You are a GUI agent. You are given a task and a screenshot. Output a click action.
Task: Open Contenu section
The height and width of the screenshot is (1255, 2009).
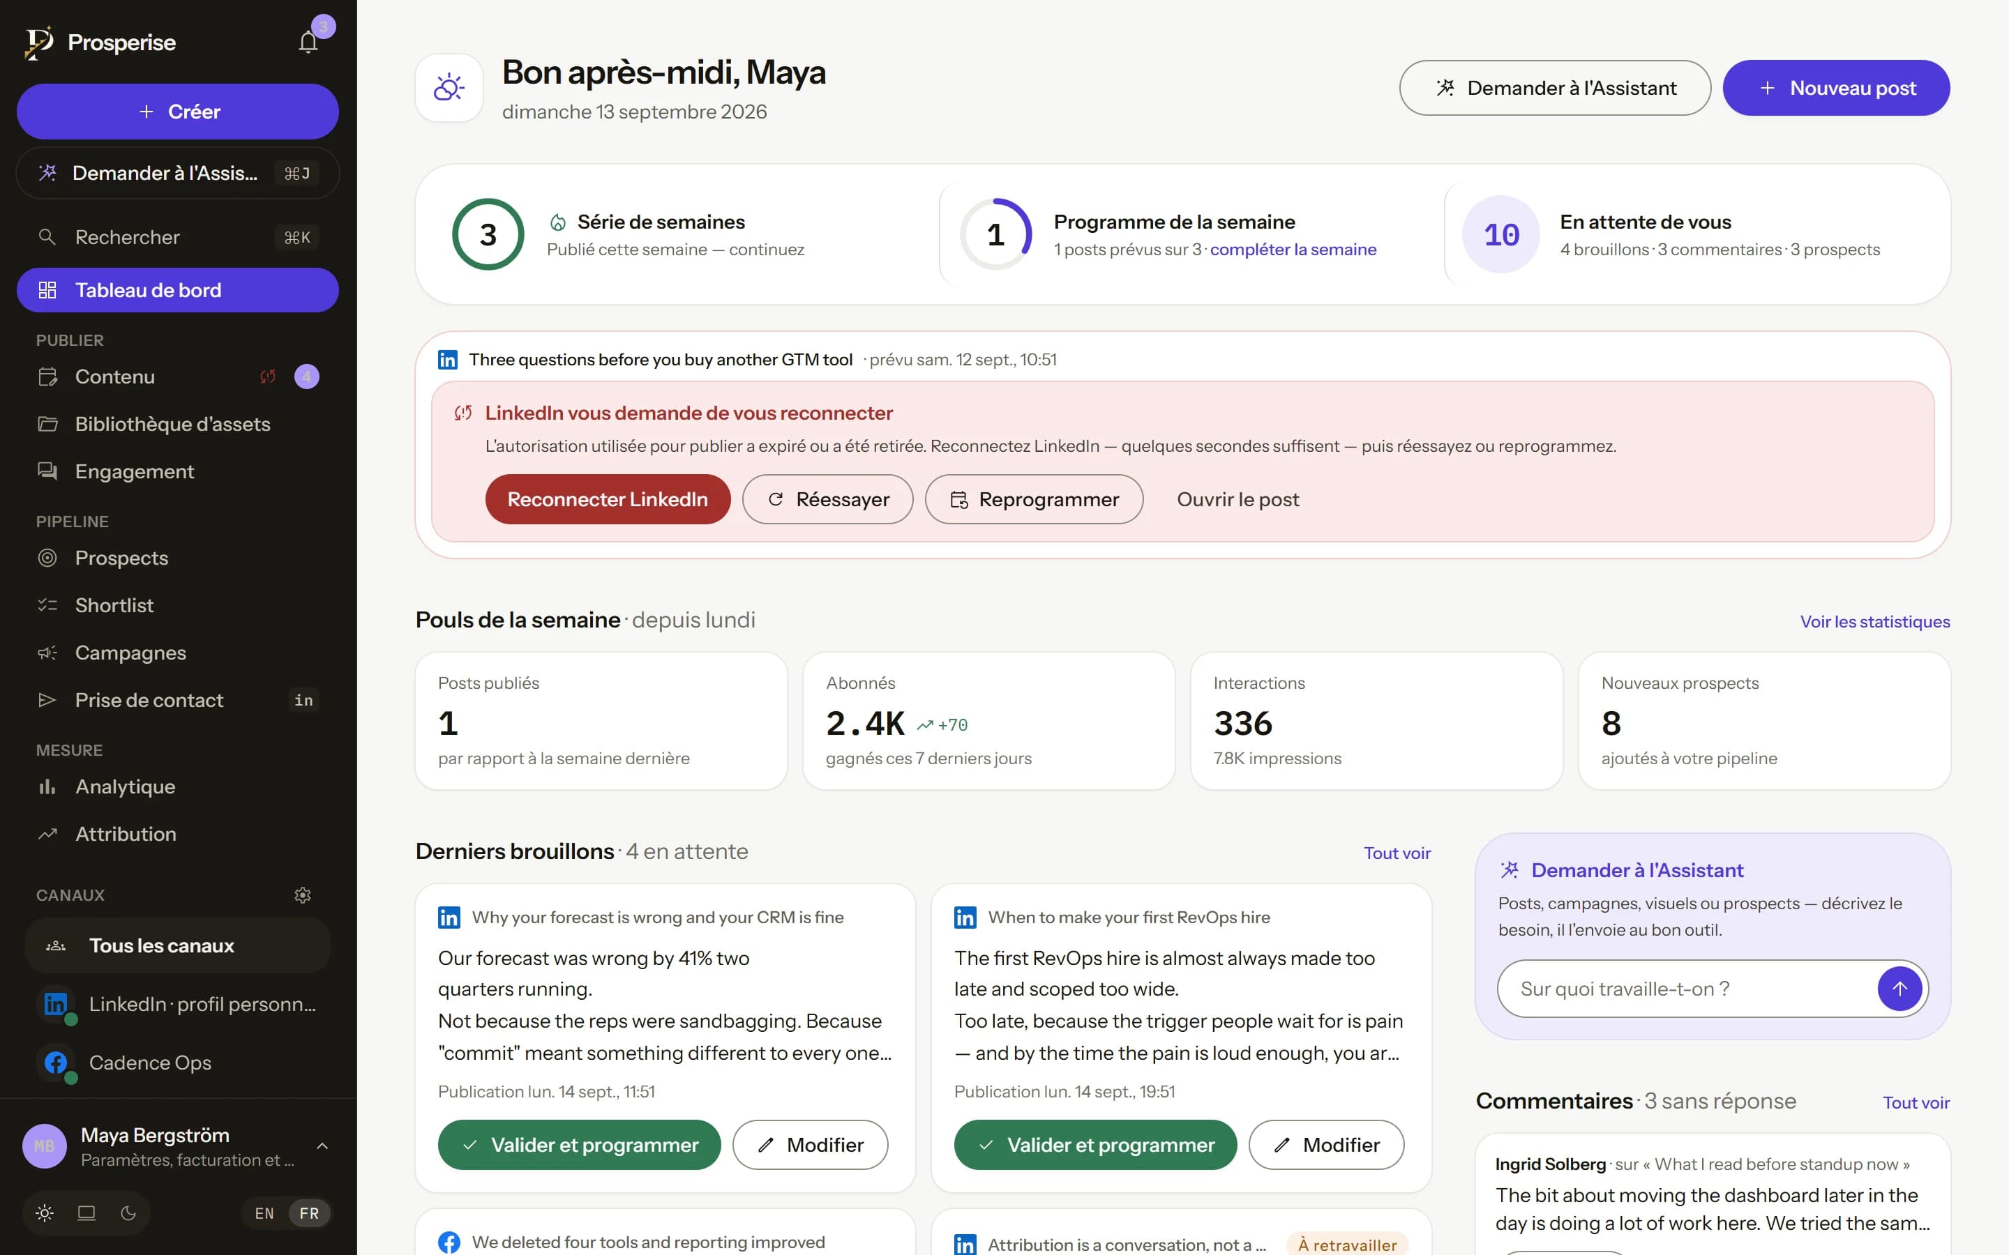click(178, 376)
